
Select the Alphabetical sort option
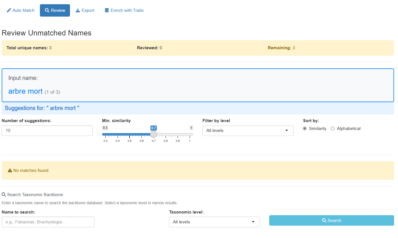coord(333,129)
